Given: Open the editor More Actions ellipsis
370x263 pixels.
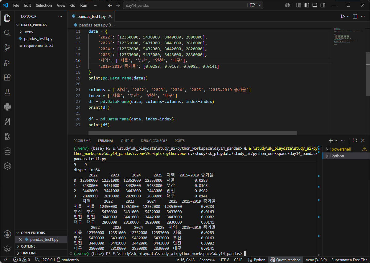Looking at the screenshot, I should coord(363,16).
